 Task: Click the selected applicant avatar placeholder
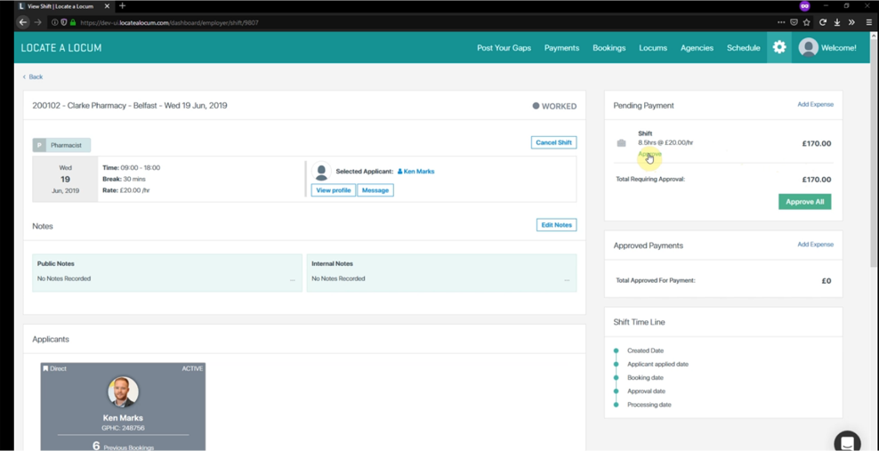click(x=321, y=172)
